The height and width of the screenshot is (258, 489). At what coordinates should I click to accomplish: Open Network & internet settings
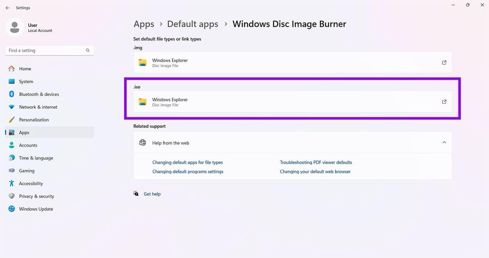[50, 107]
